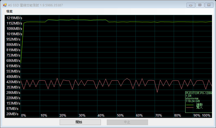Click the 10% x-axis label
The image size is (216, 128).
(44, 115)
